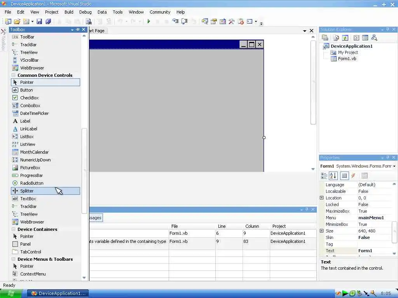
Task: Select Panel under Device Containers
Action: pyautogui.click(x=45, y=244)
